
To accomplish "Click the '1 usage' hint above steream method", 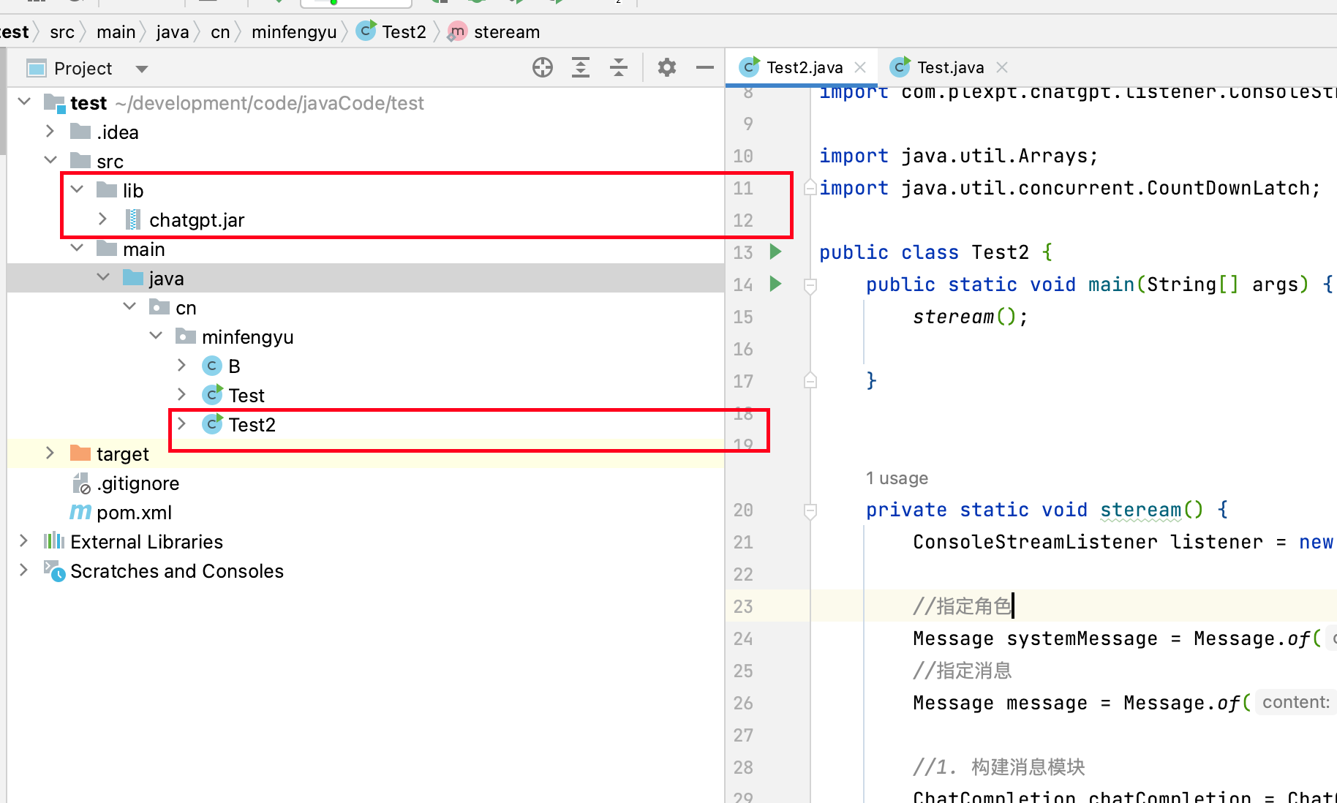I will click(x=897, y=478).
